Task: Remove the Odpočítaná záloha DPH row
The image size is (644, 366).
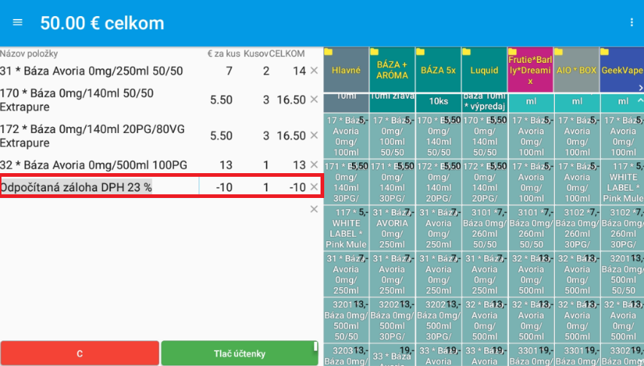Action: tap(314, 187)
